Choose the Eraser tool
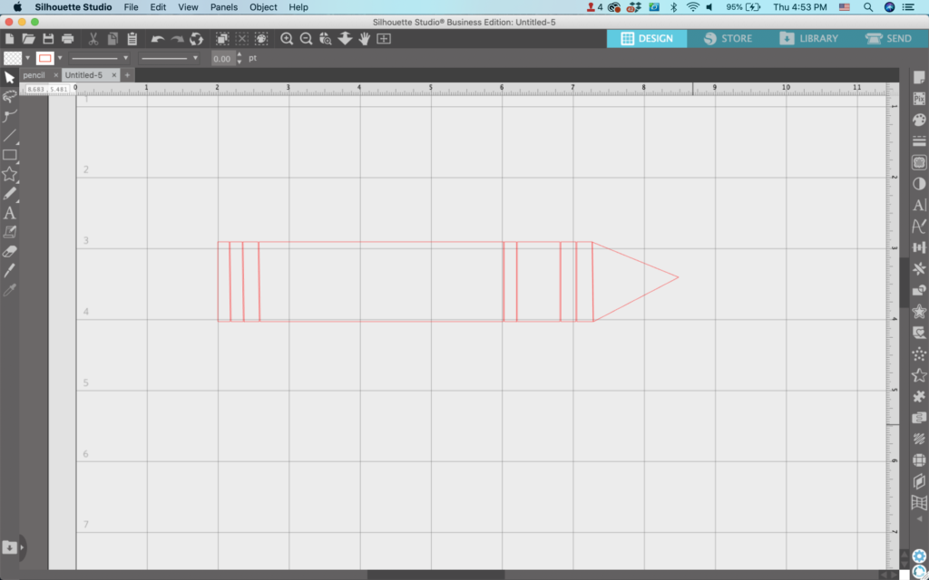 click(9, 252)
